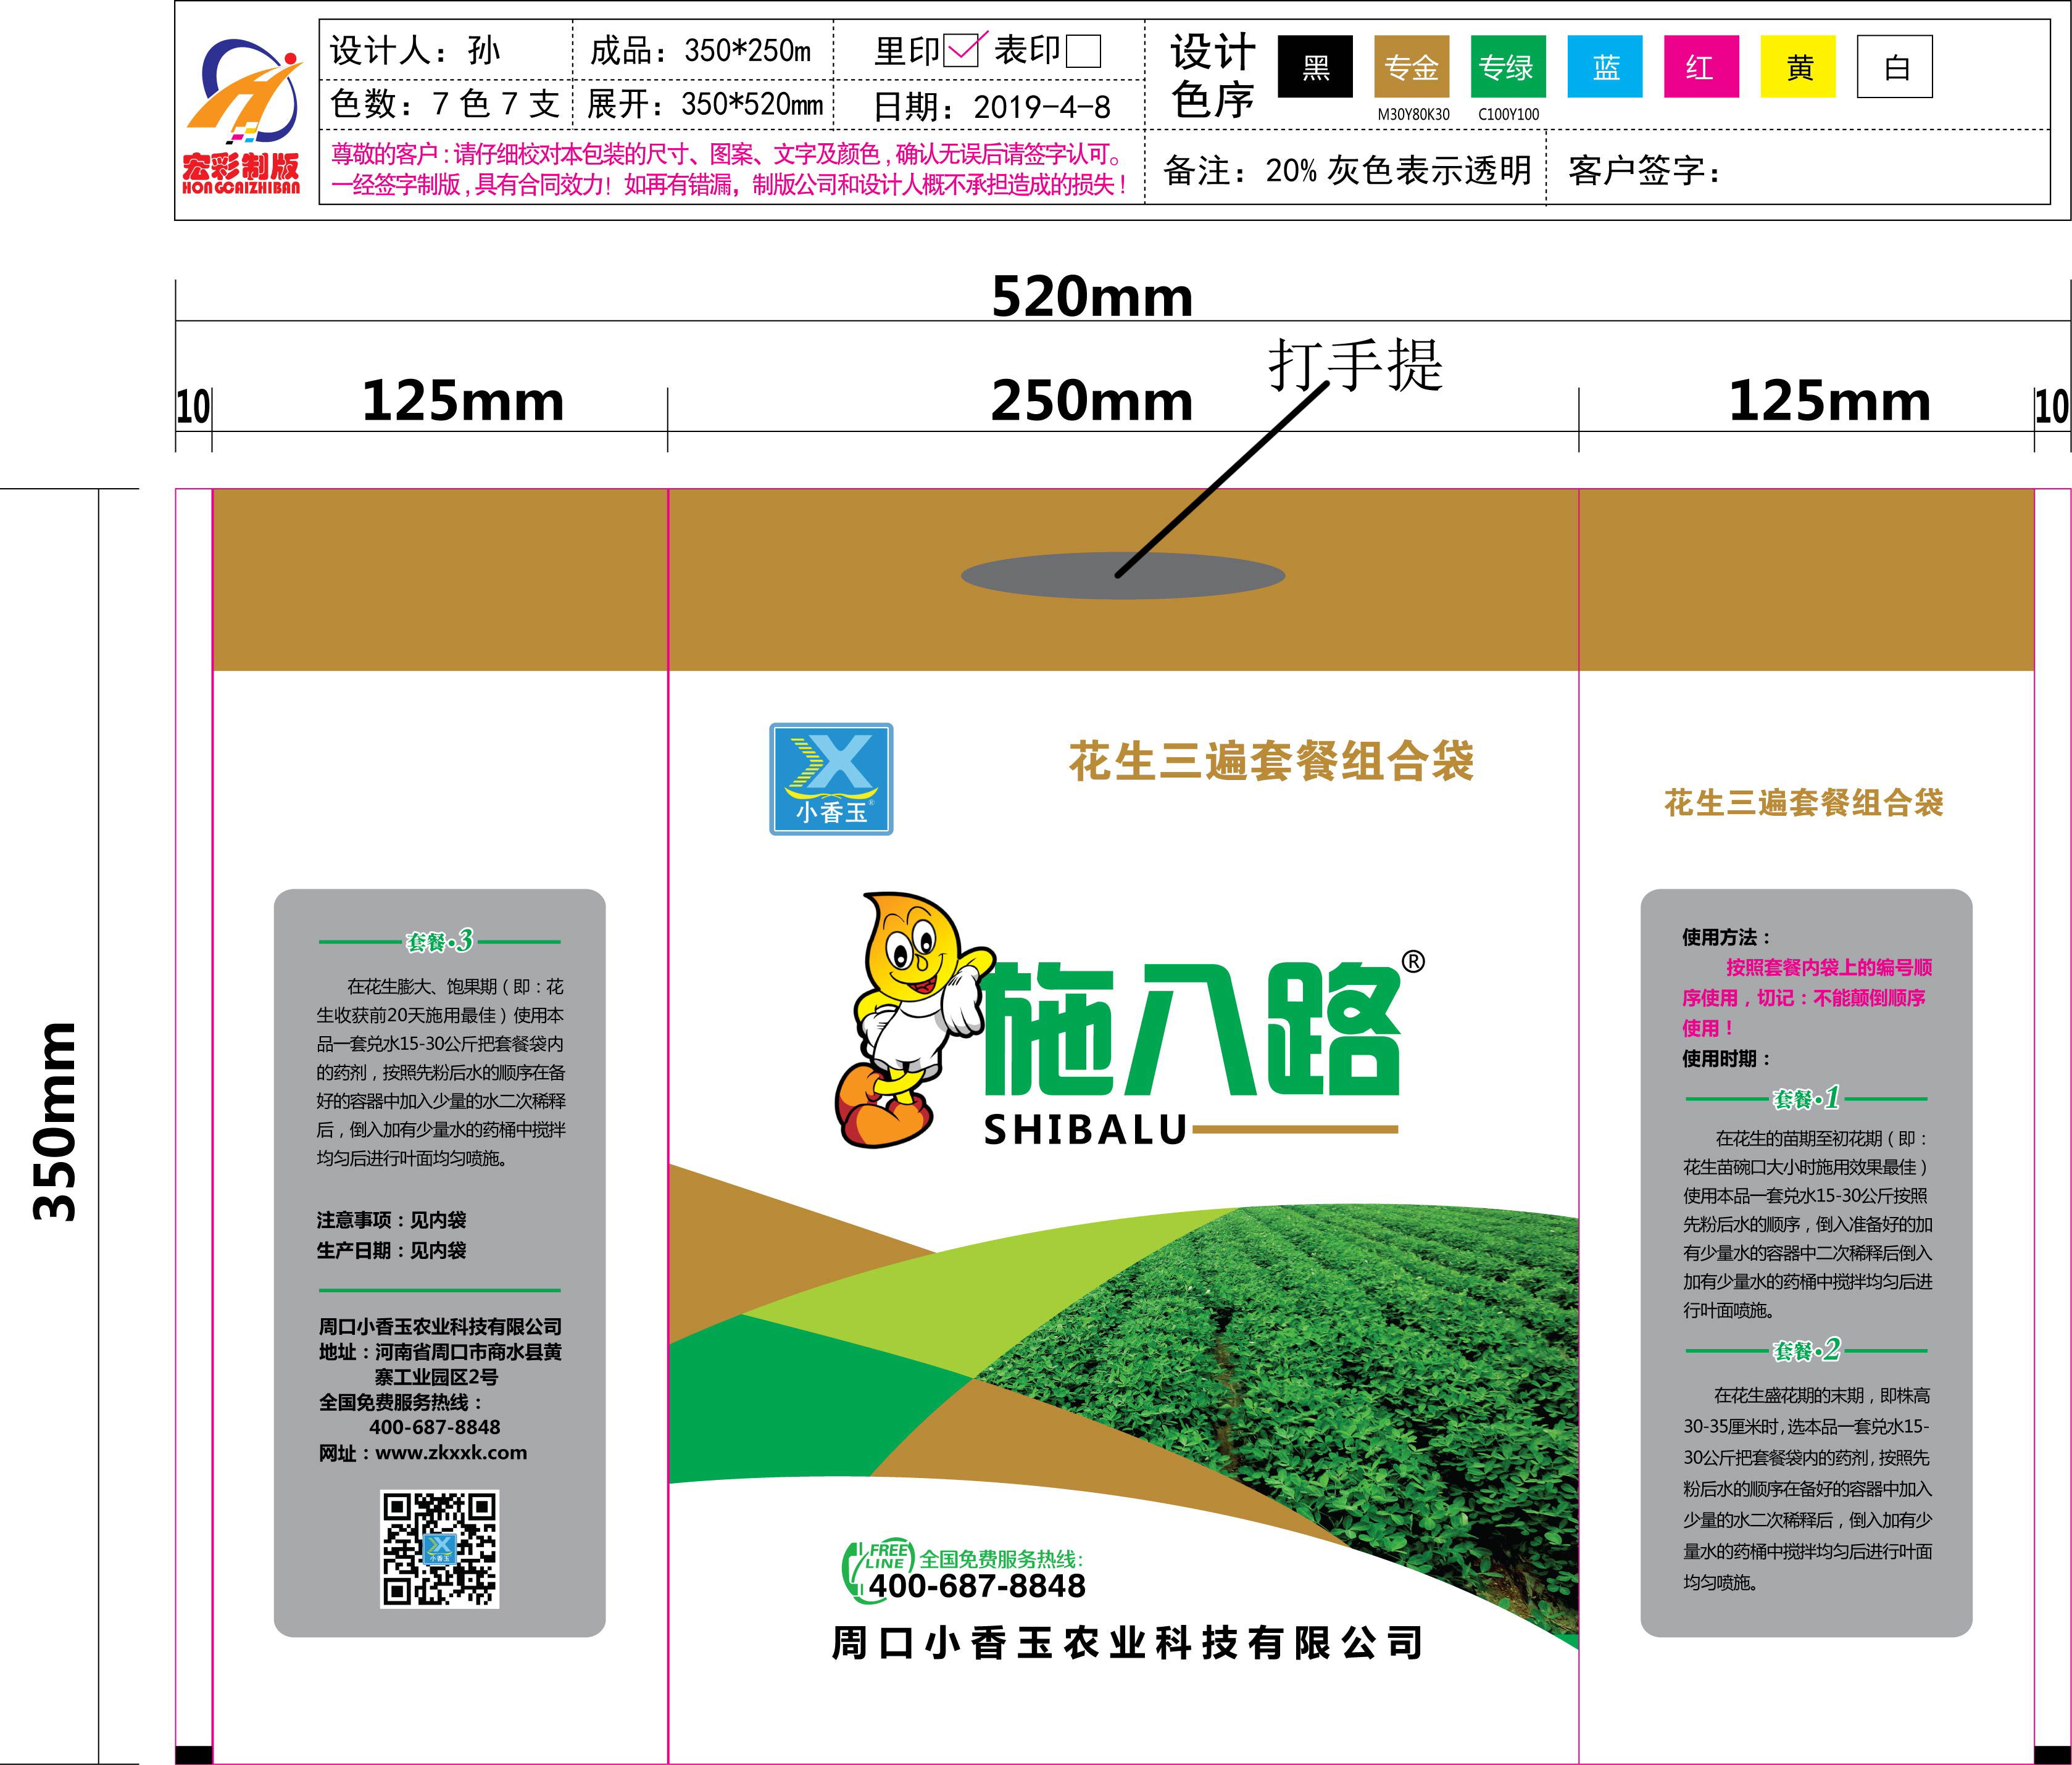Select the green 专绿 color swatch

click(x=1508, y=67)
